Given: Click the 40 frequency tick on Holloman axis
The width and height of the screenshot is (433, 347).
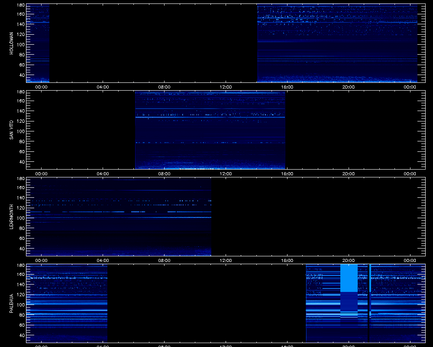Looking at the screenshot, I should (x=22, y=75).
